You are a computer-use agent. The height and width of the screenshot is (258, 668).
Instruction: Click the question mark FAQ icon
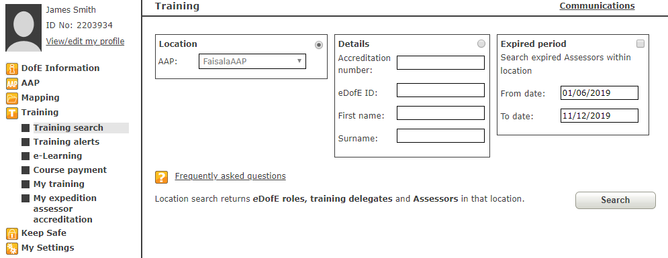pyautogui.click(x=162, y=177)
